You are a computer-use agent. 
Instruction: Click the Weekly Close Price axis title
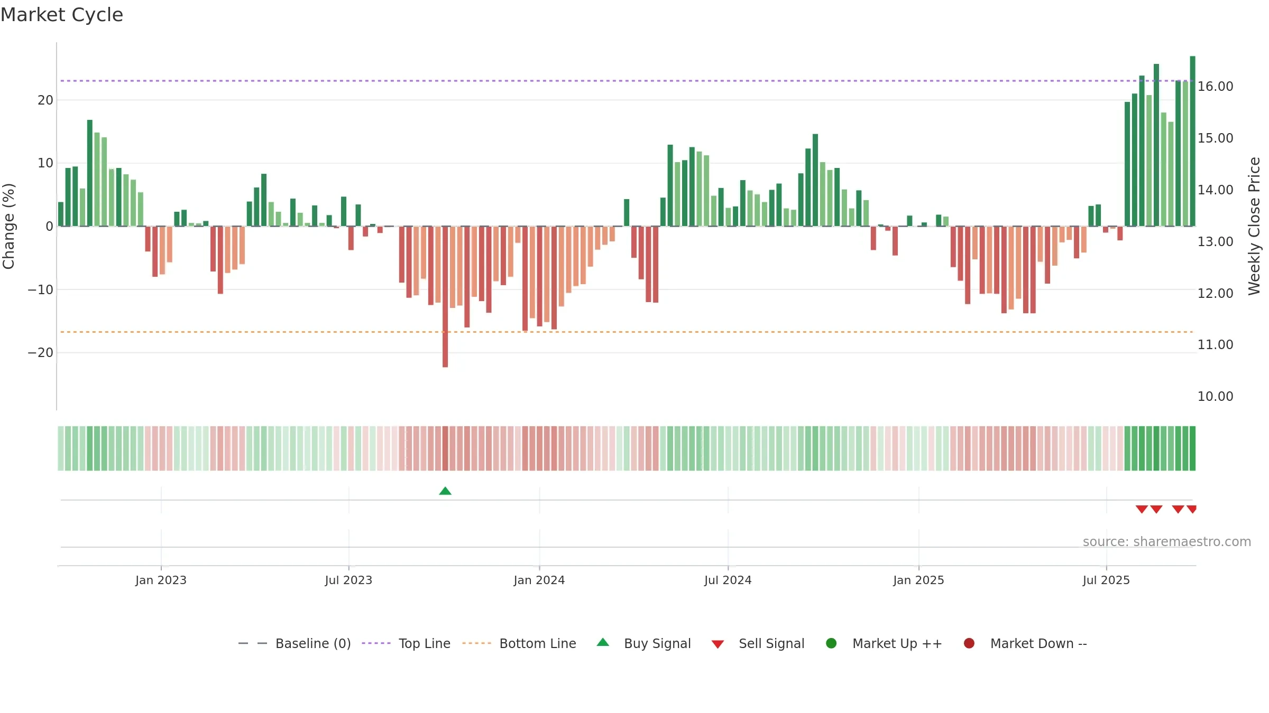click(x=1254, y=226)
